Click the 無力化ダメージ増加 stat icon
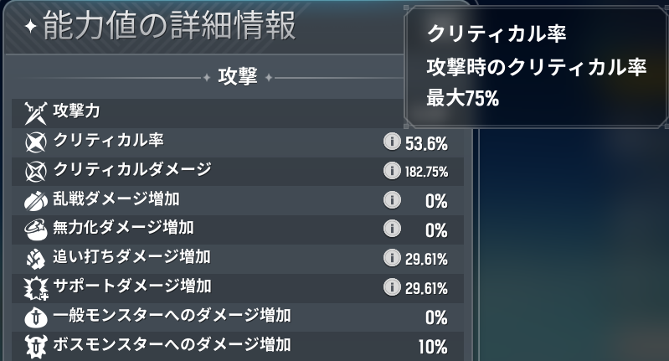The image size is (669, 361). point(36,229)
